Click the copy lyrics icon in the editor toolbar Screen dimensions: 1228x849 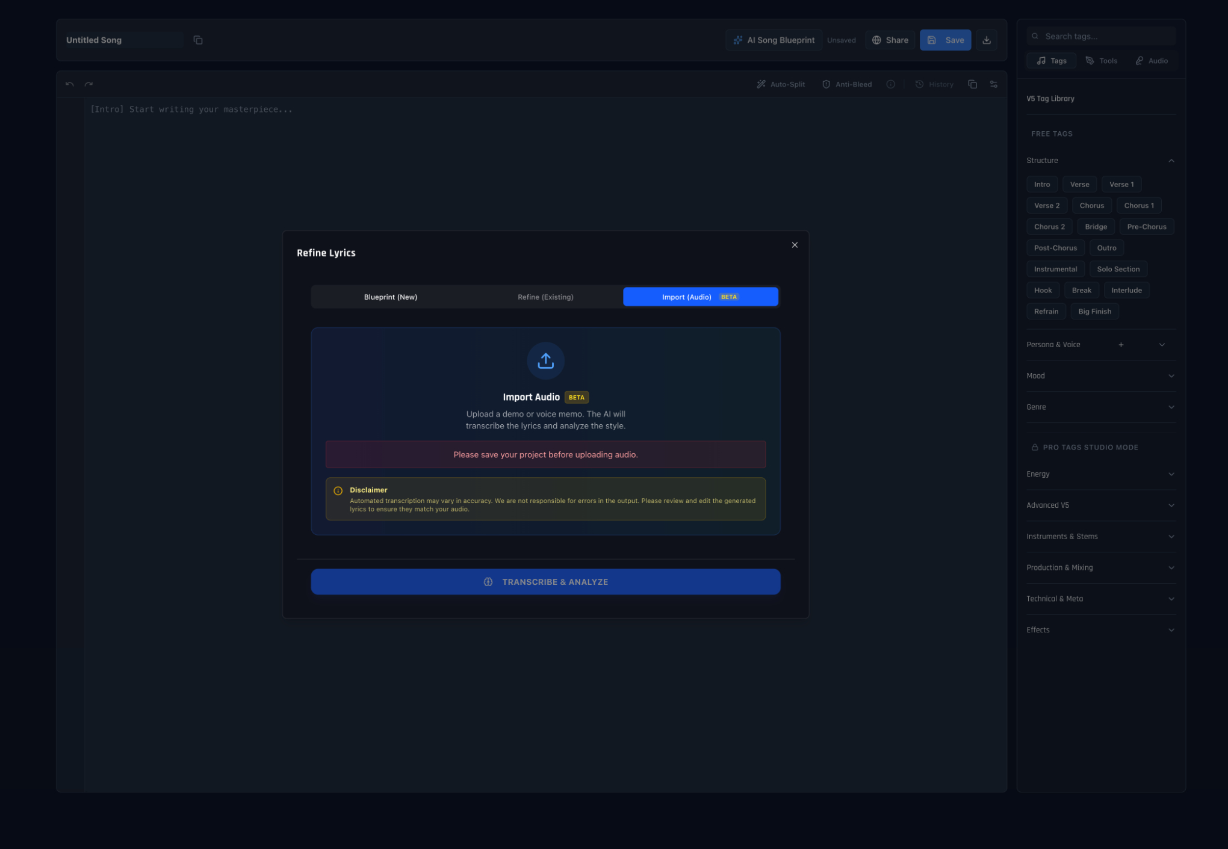[973, 84]
